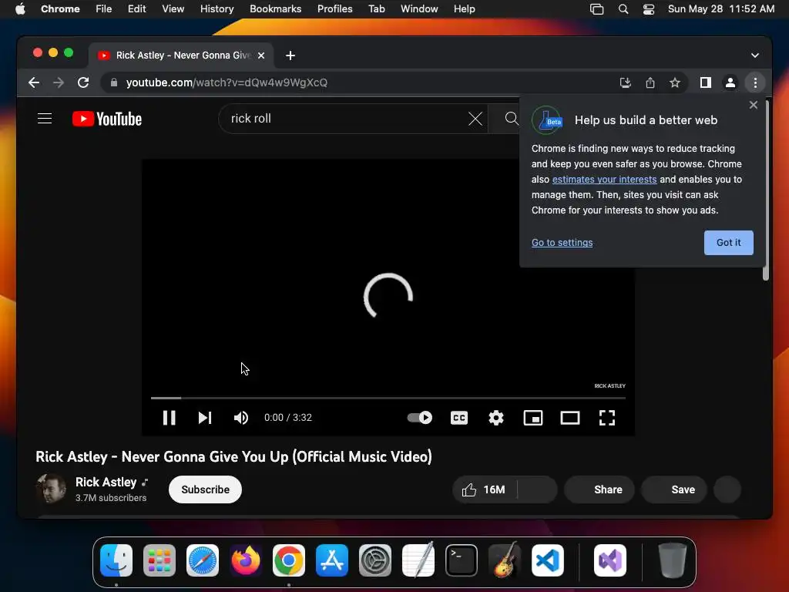Seek on the video progress bar

click(x=388, y=398)
